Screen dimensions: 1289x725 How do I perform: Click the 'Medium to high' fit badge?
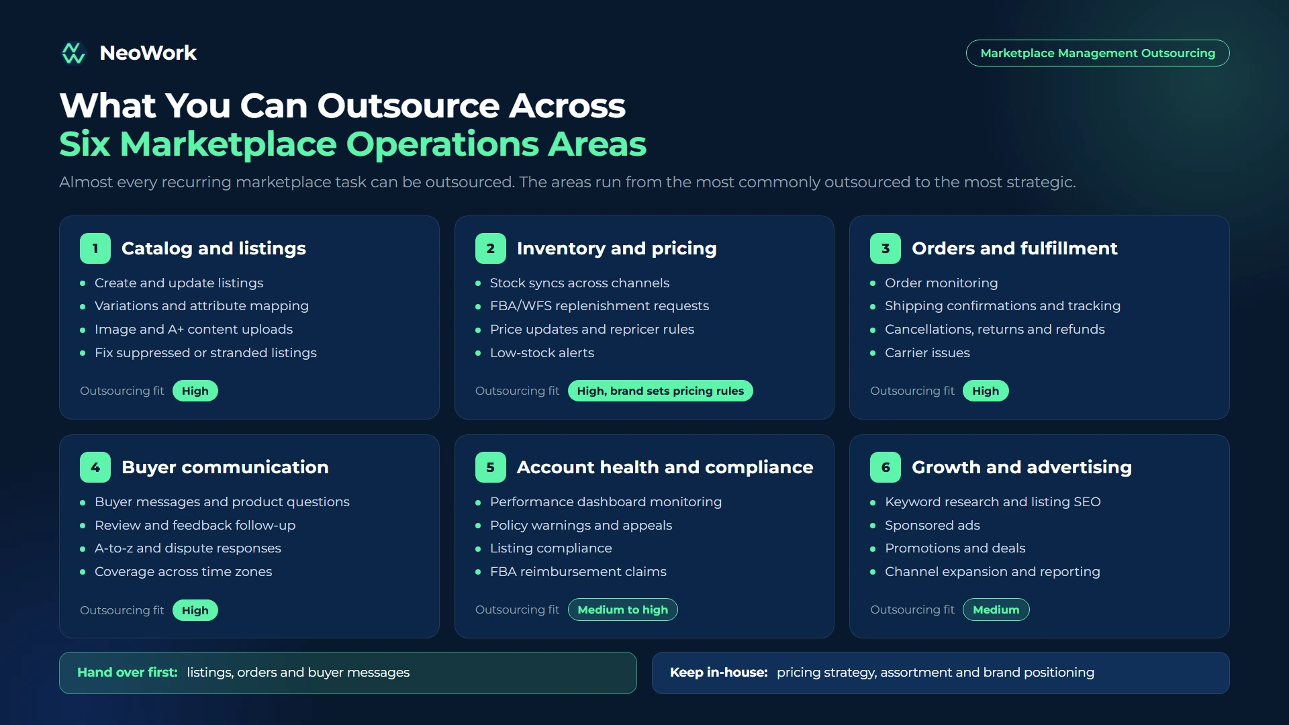[623, 610]
